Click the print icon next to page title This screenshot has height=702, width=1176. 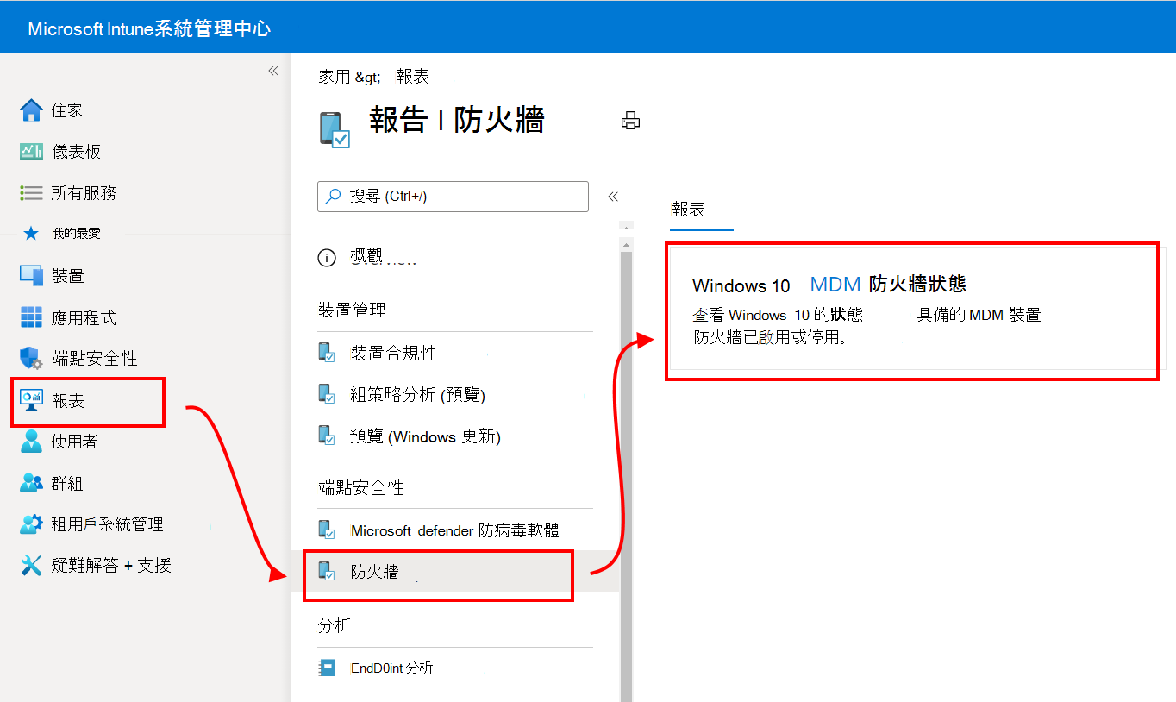click(x=631, y=121)
